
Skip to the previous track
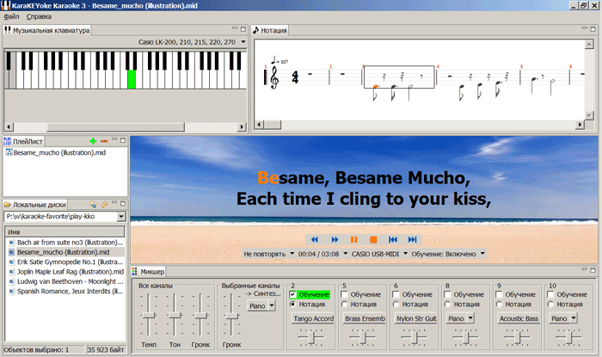click(393, 239)
